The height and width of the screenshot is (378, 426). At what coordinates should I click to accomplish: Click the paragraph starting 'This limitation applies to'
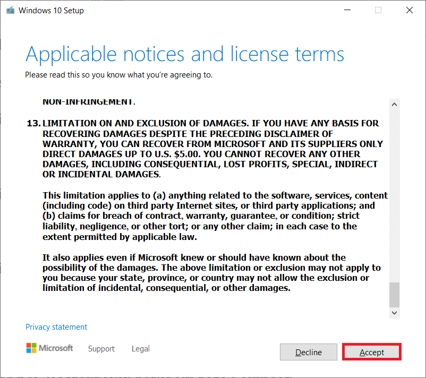[x=215, y=216]
